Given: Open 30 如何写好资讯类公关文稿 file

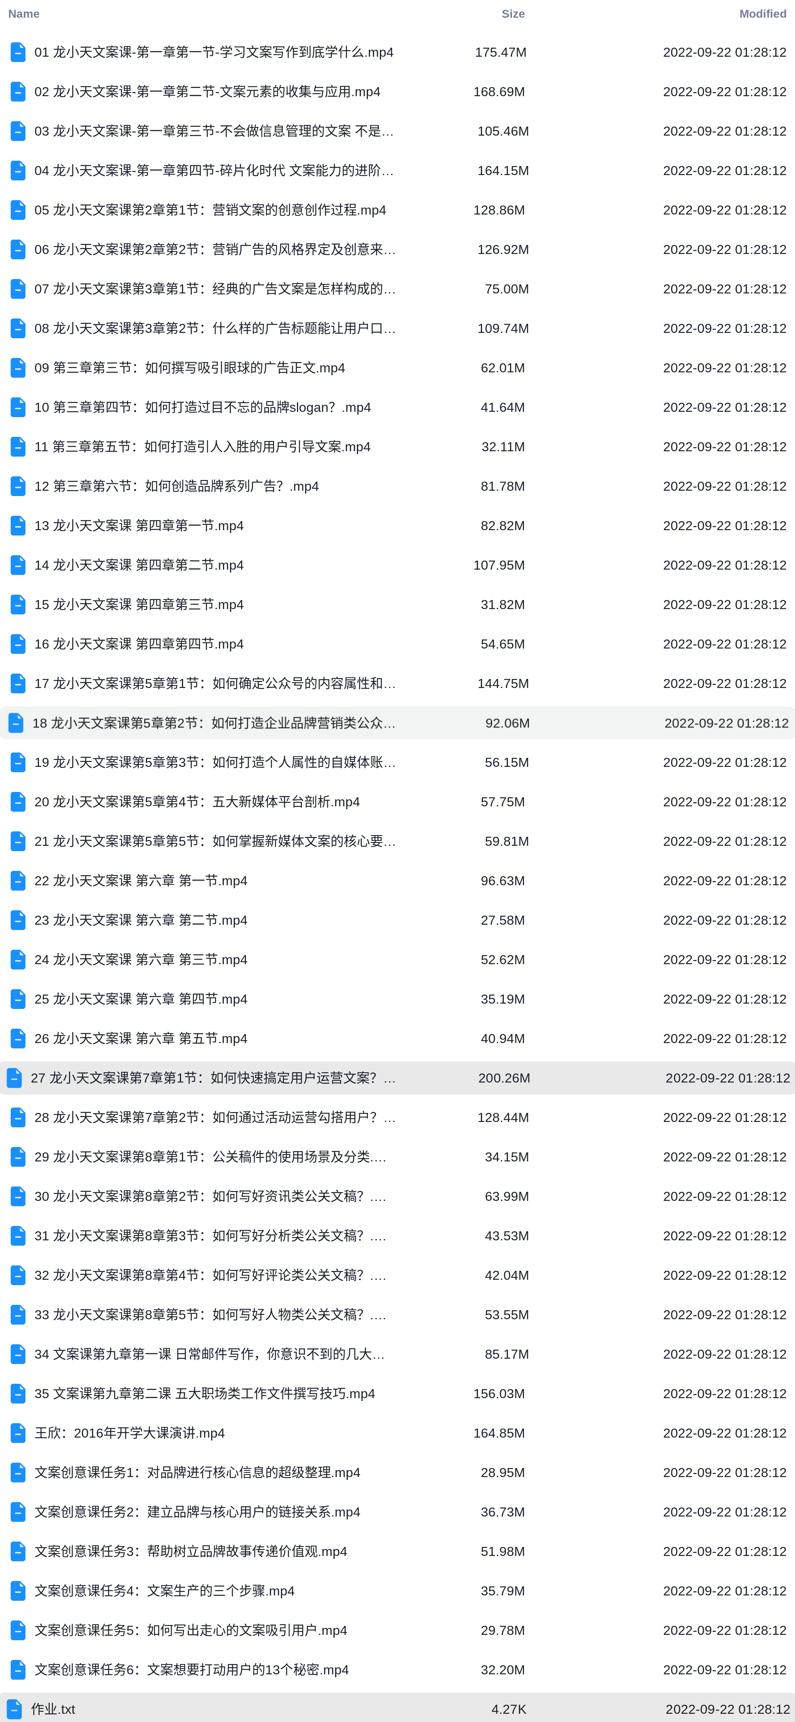Looking at the screenshot, I should coord(210,1196).
